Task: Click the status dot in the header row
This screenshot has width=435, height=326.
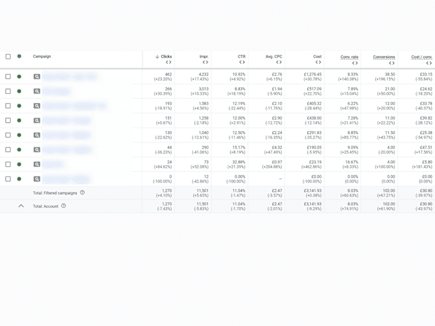Action: [x=19, y=56]
